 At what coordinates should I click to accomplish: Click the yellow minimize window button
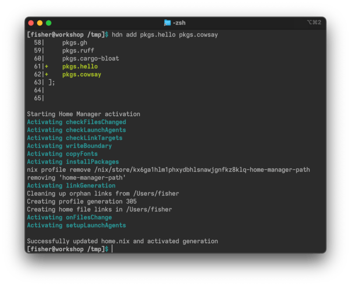point(40,23)
